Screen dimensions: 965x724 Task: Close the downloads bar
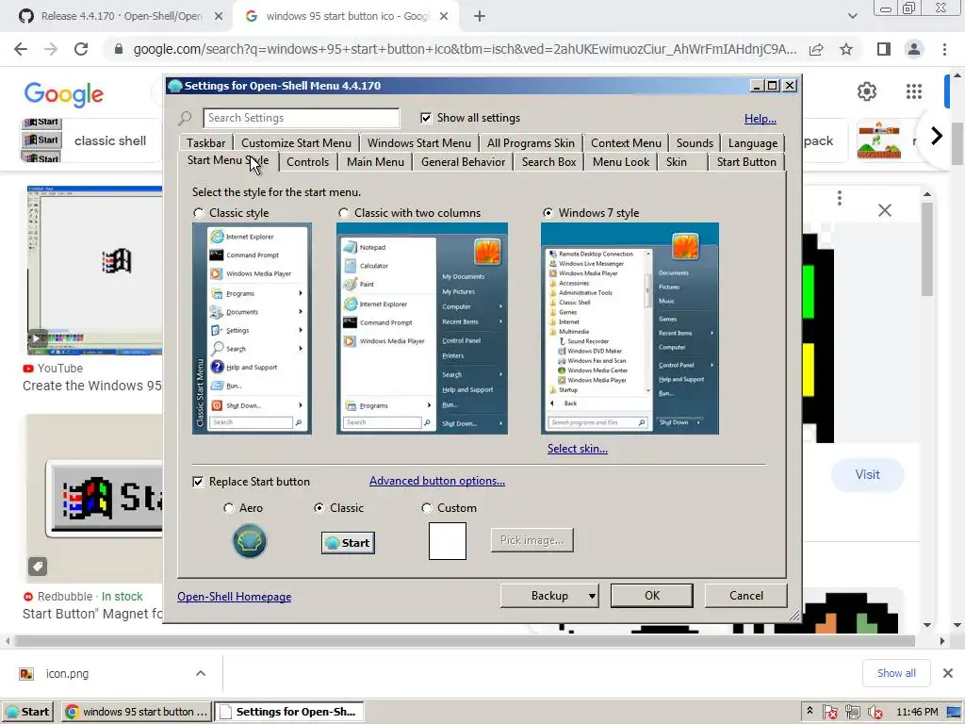pos(948,673)
